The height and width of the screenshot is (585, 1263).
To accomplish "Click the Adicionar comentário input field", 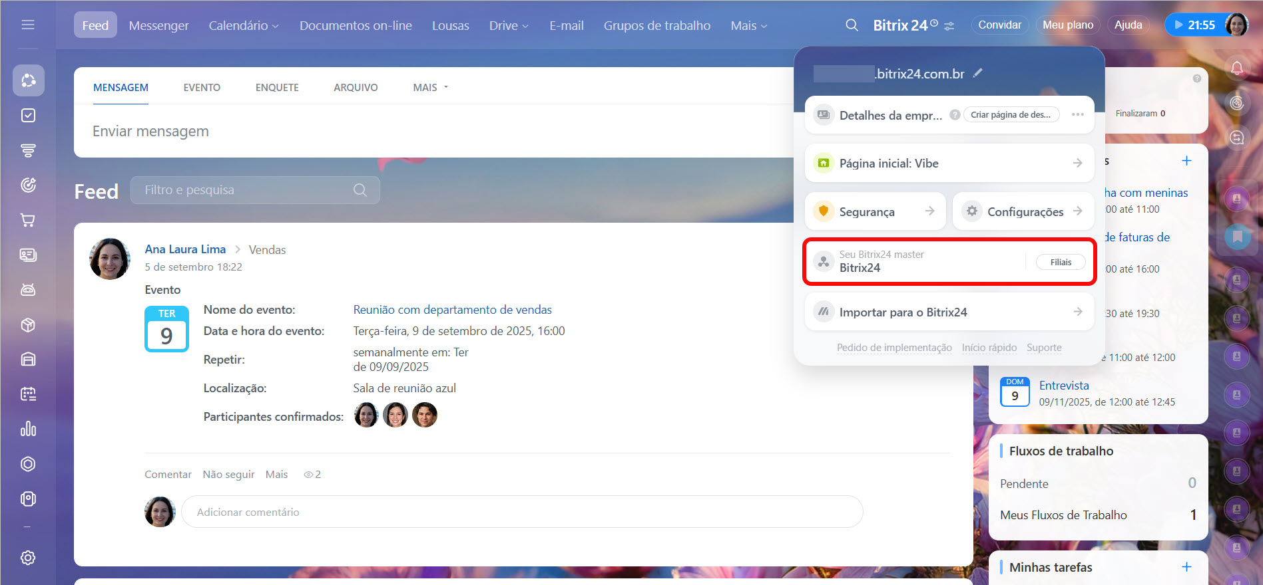I will (x=521, y=512).
